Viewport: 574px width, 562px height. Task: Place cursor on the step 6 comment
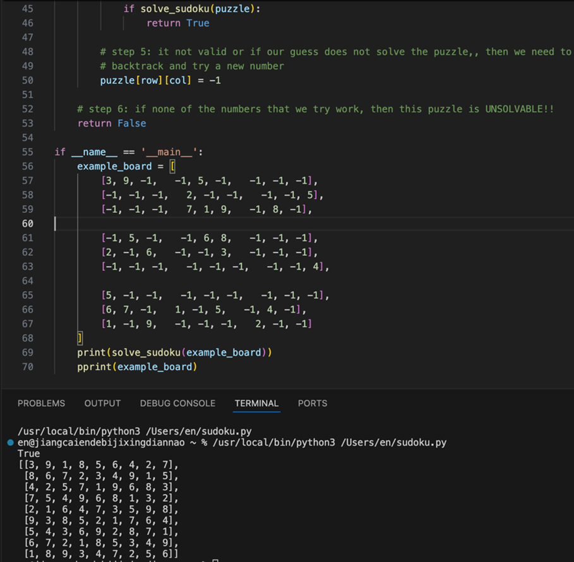click(315, 109)
